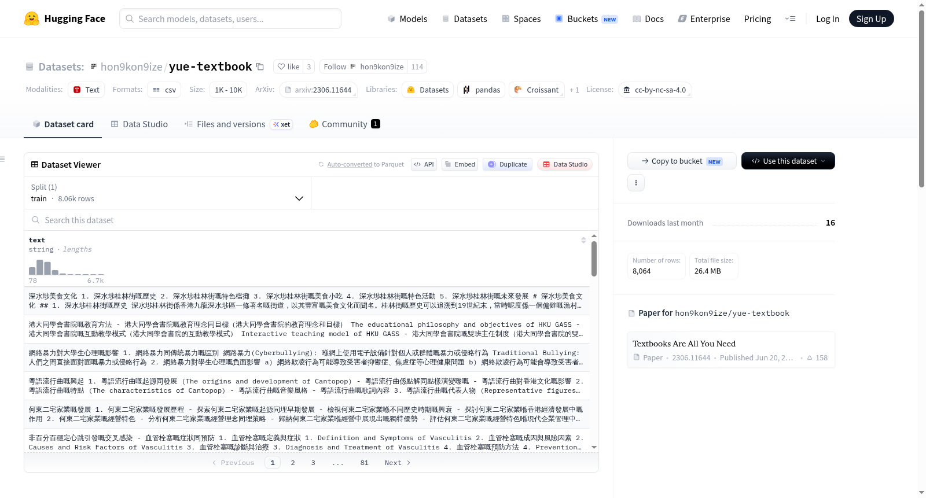Image resolution: width=926 pixels, height=498 pixels.
Task: Select the cc-by-nc-sa-4.0 license tag
Action: click(655, 90)
